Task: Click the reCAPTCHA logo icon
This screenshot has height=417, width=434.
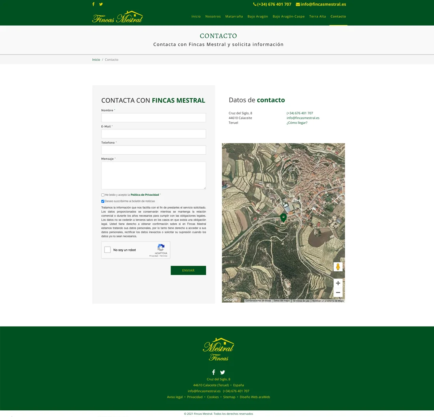Action: pos(161,247)
